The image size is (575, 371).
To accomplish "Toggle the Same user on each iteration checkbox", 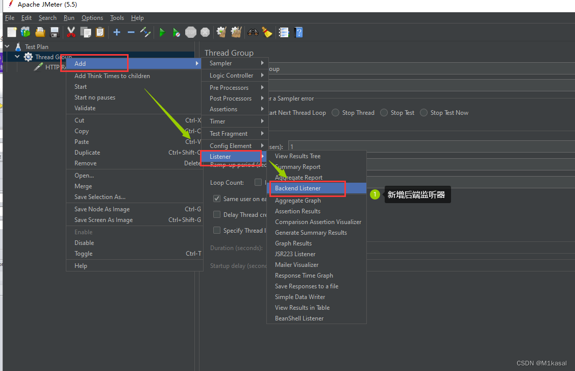I will pos(217,199).
